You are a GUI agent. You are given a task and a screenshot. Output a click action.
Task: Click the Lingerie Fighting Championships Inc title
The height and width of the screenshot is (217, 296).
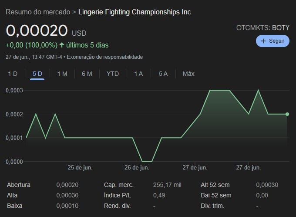click(x=135, y=12)
